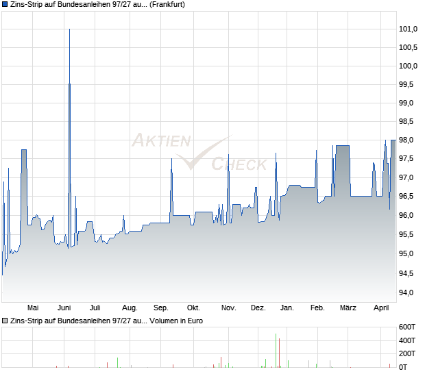Click the AktienCheck watermark logo
425x374 pixels.
(x=199, y=152)
